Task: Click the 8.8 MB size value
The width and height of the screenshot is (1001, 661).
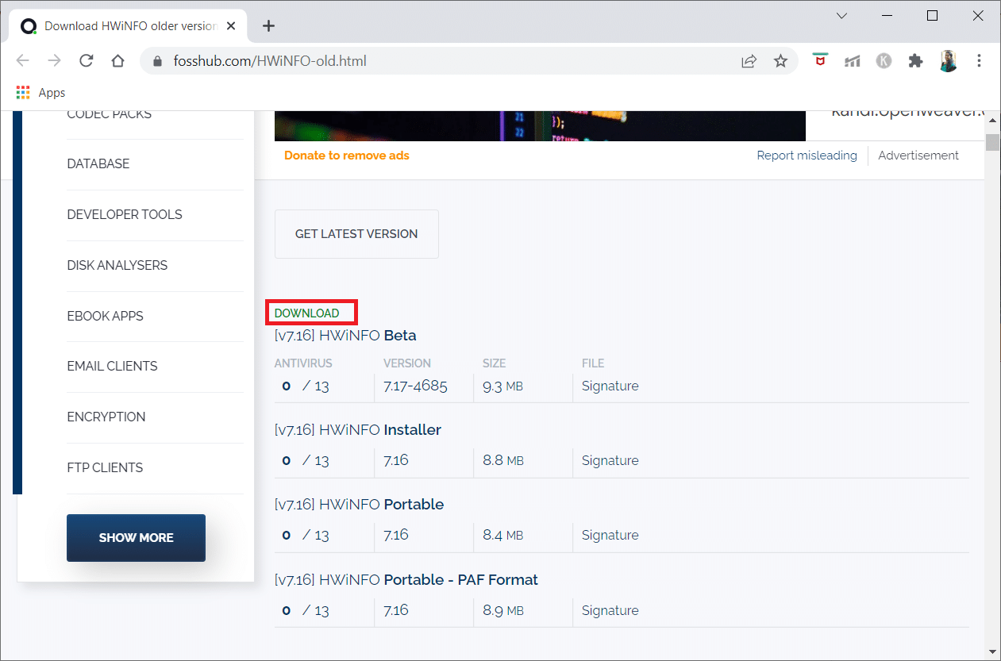Action: coord(502,460)
